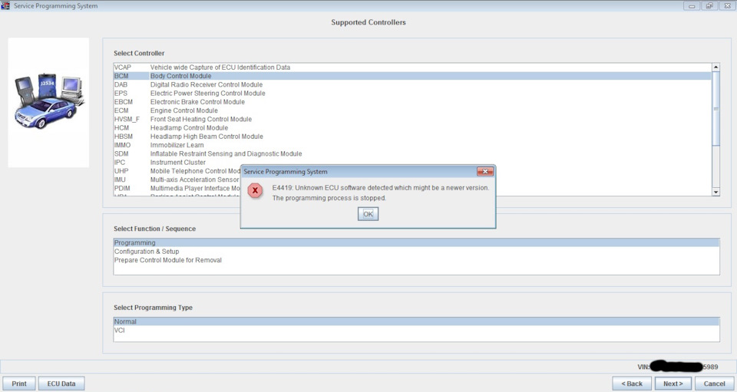Viewport: 737px width, 392px height.
Task: Select SDM Inflatable Restraint Sensing module
Action: point(412,154)
